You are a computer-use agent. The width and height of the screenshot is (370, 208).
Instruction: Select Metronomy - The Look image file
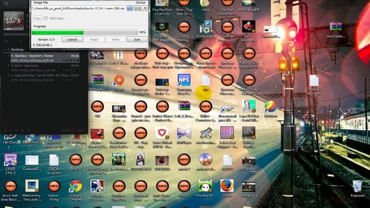tap(32, 191)
